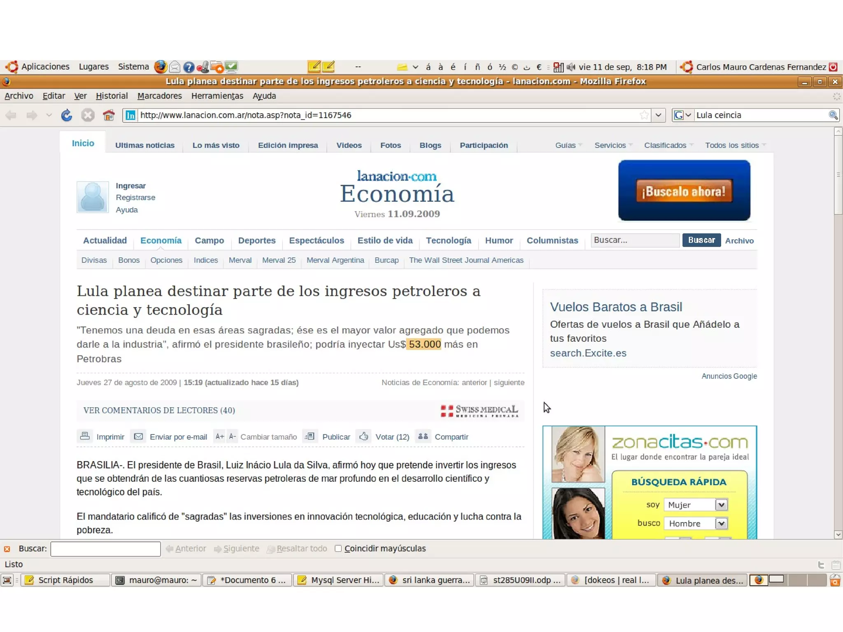843x632 pixels.
Task: Click the Votar thumbs-up icon
Action: click(364, 436)
